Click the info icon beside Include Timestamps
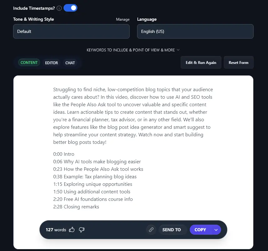The image size is (268, 251). click(x=59, y=8)
